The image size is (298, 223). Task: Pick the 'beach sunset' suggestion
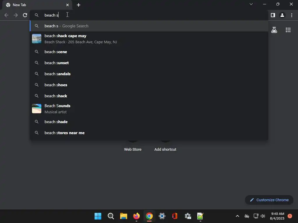point(149,63)
